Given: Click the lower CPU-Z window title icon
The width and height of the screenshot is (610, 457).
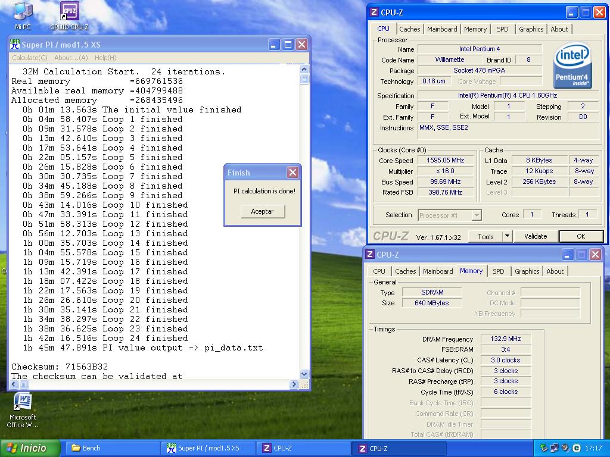Looking at the screenshot, I should [x=370, y=255].
